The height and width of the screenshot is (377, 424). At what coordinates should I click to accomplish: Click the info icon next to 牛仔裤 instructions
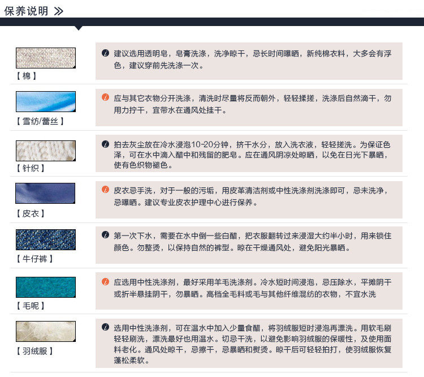point(105,235)
